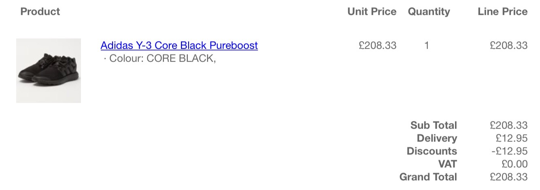Click the quantity value 1
This screenshot has height=190, width=540.
(x=426, y=46)
